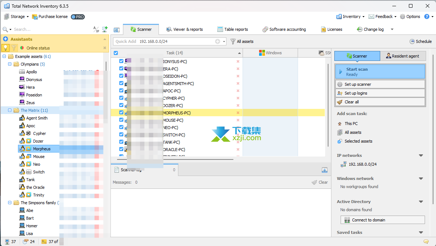The image size is (436, 246).
Task: Open the help question mark icon
Action: 426,16
